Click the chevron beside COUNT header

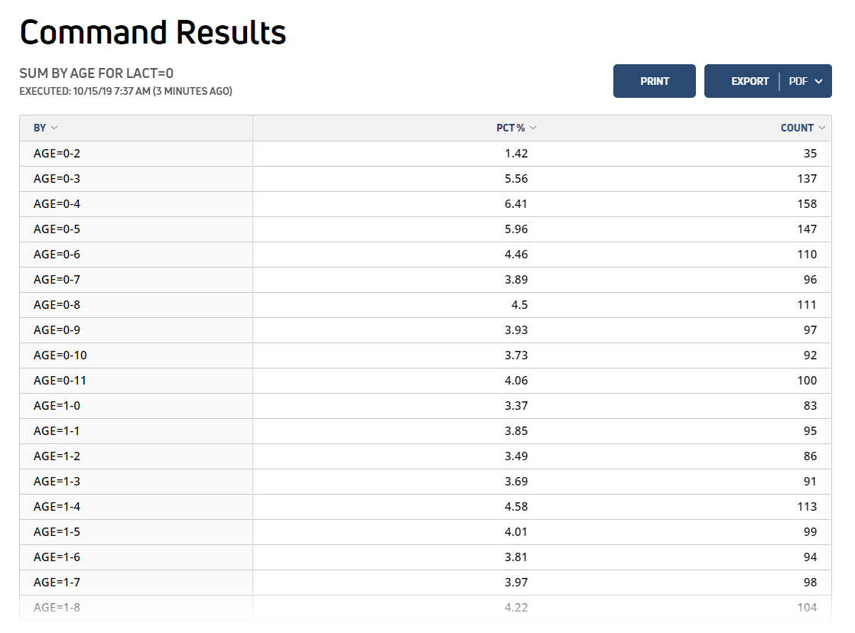(x=821, y=128)
